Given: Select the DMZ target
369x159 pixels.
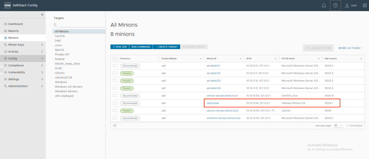Looking at the screenshot, I should (x=58, y=41).
